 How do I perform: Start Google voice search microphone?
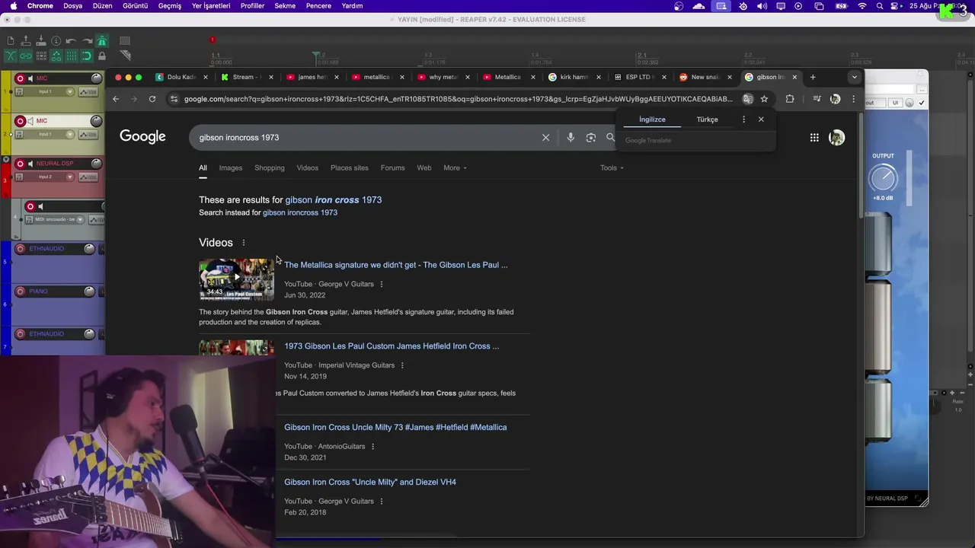coord(571,138)
